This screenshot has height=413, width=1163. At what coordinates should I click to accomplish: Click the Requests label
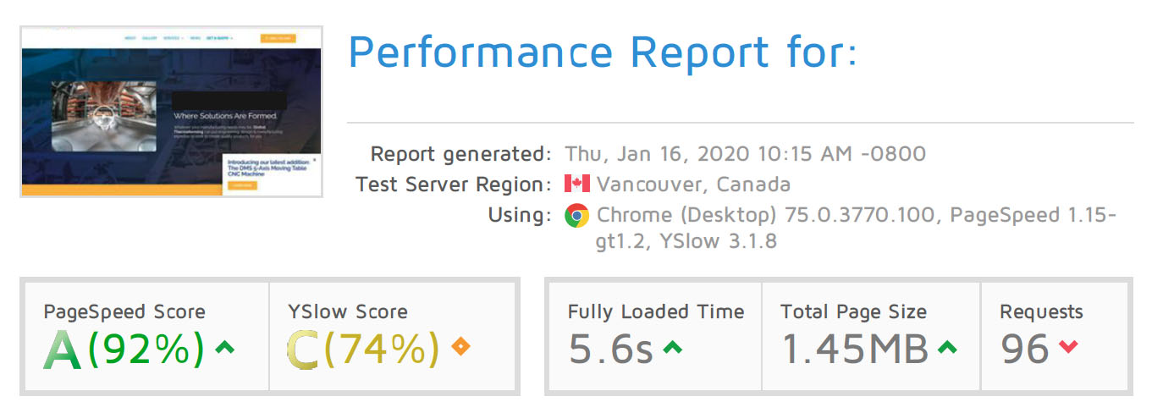(x=1042, y=311)
